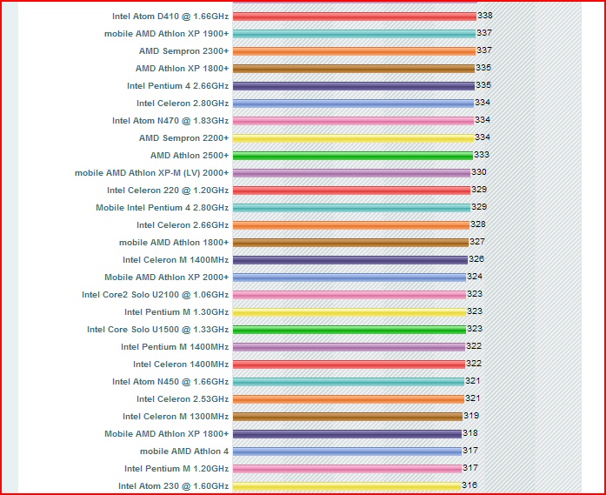Open Intel Core2 Solo U2100 @ 1.06GHz

point(156,295)
